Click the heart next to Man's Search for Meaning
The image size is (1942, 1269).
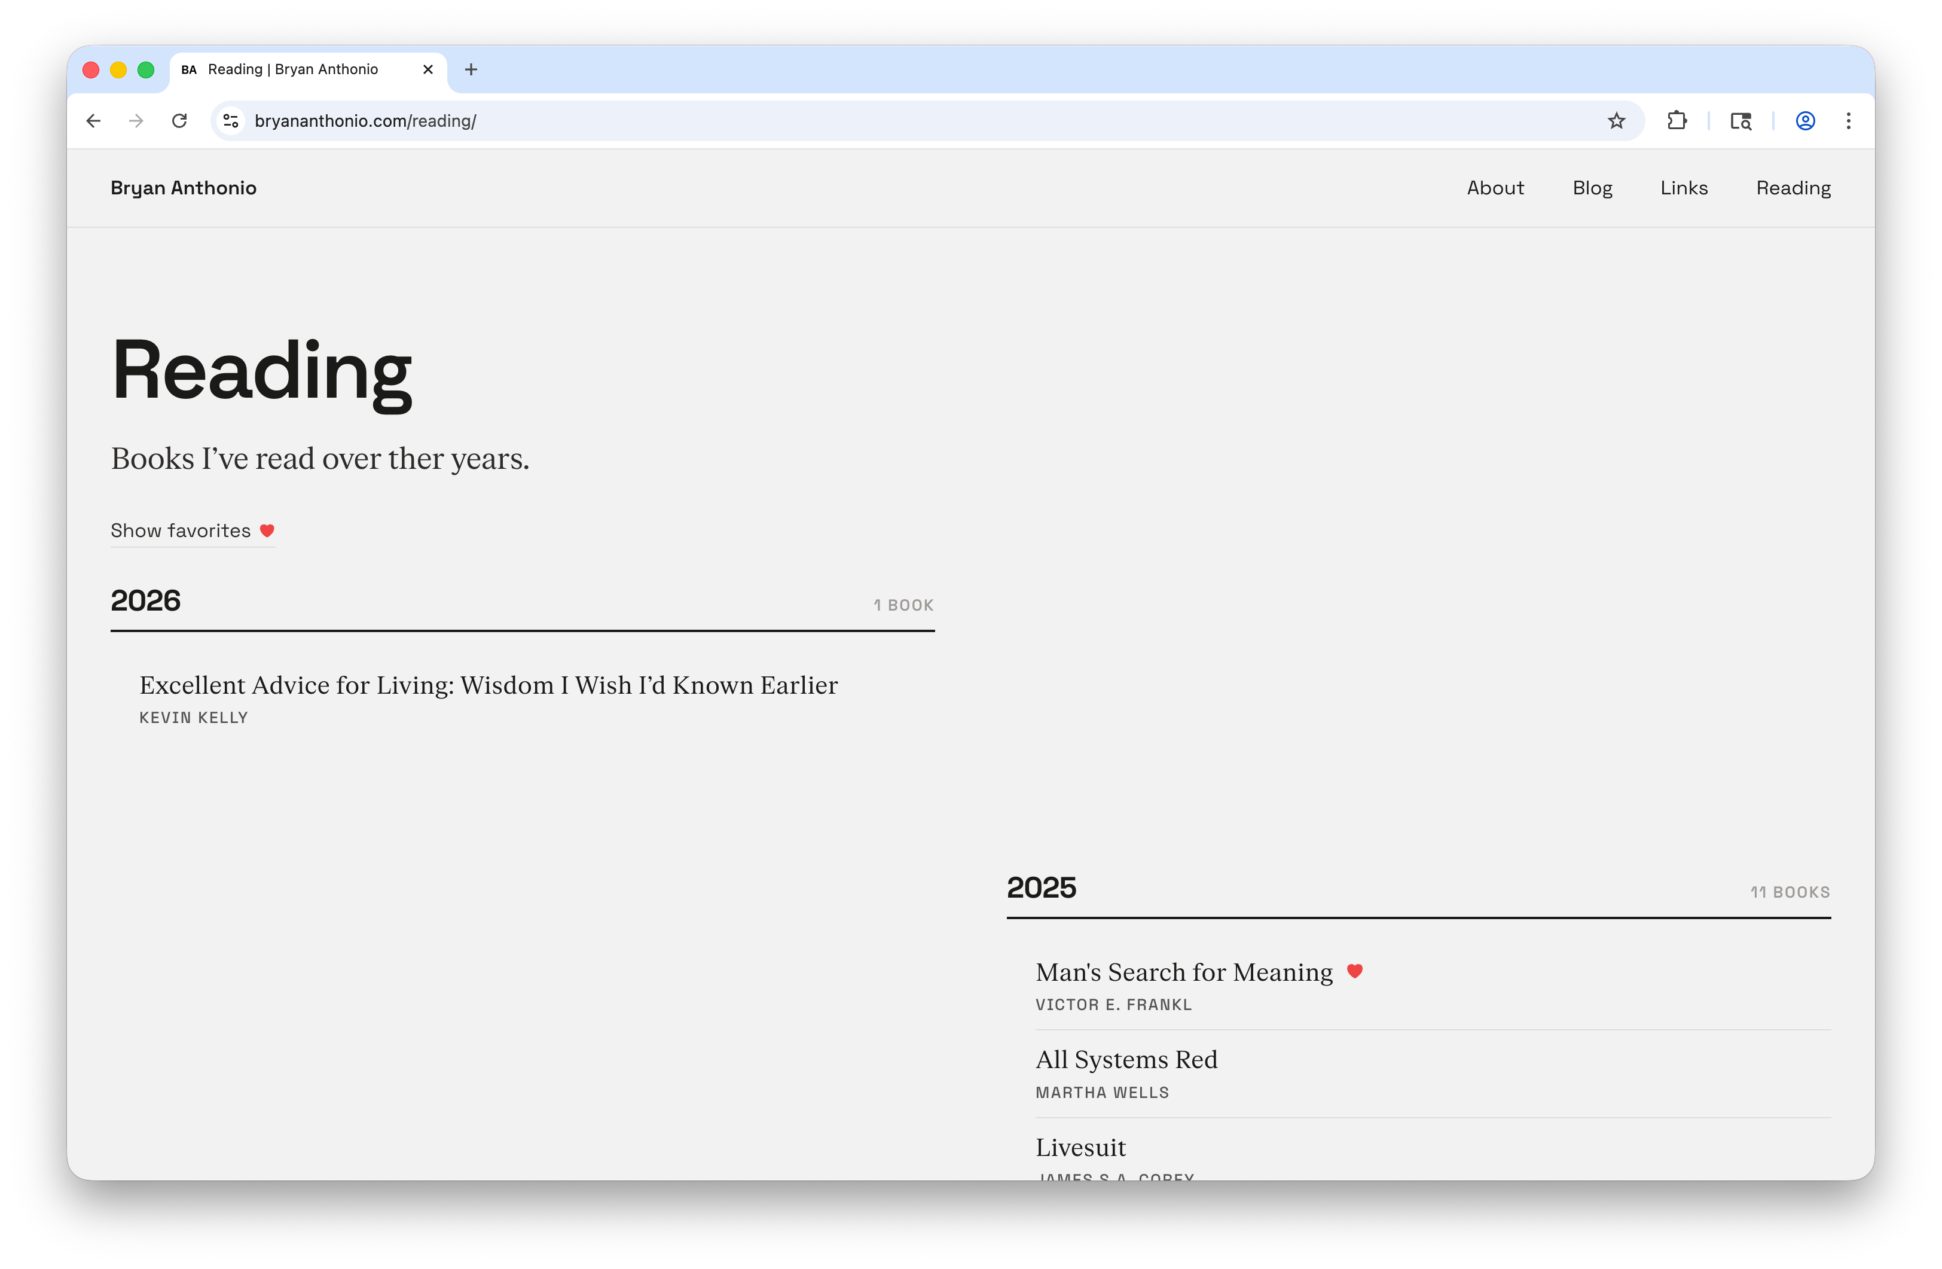click(x=1354, y=971)
